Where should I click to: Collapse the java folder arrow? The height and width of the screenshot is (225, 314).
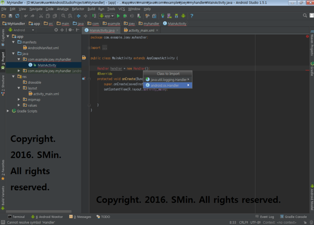click(14, 53)
